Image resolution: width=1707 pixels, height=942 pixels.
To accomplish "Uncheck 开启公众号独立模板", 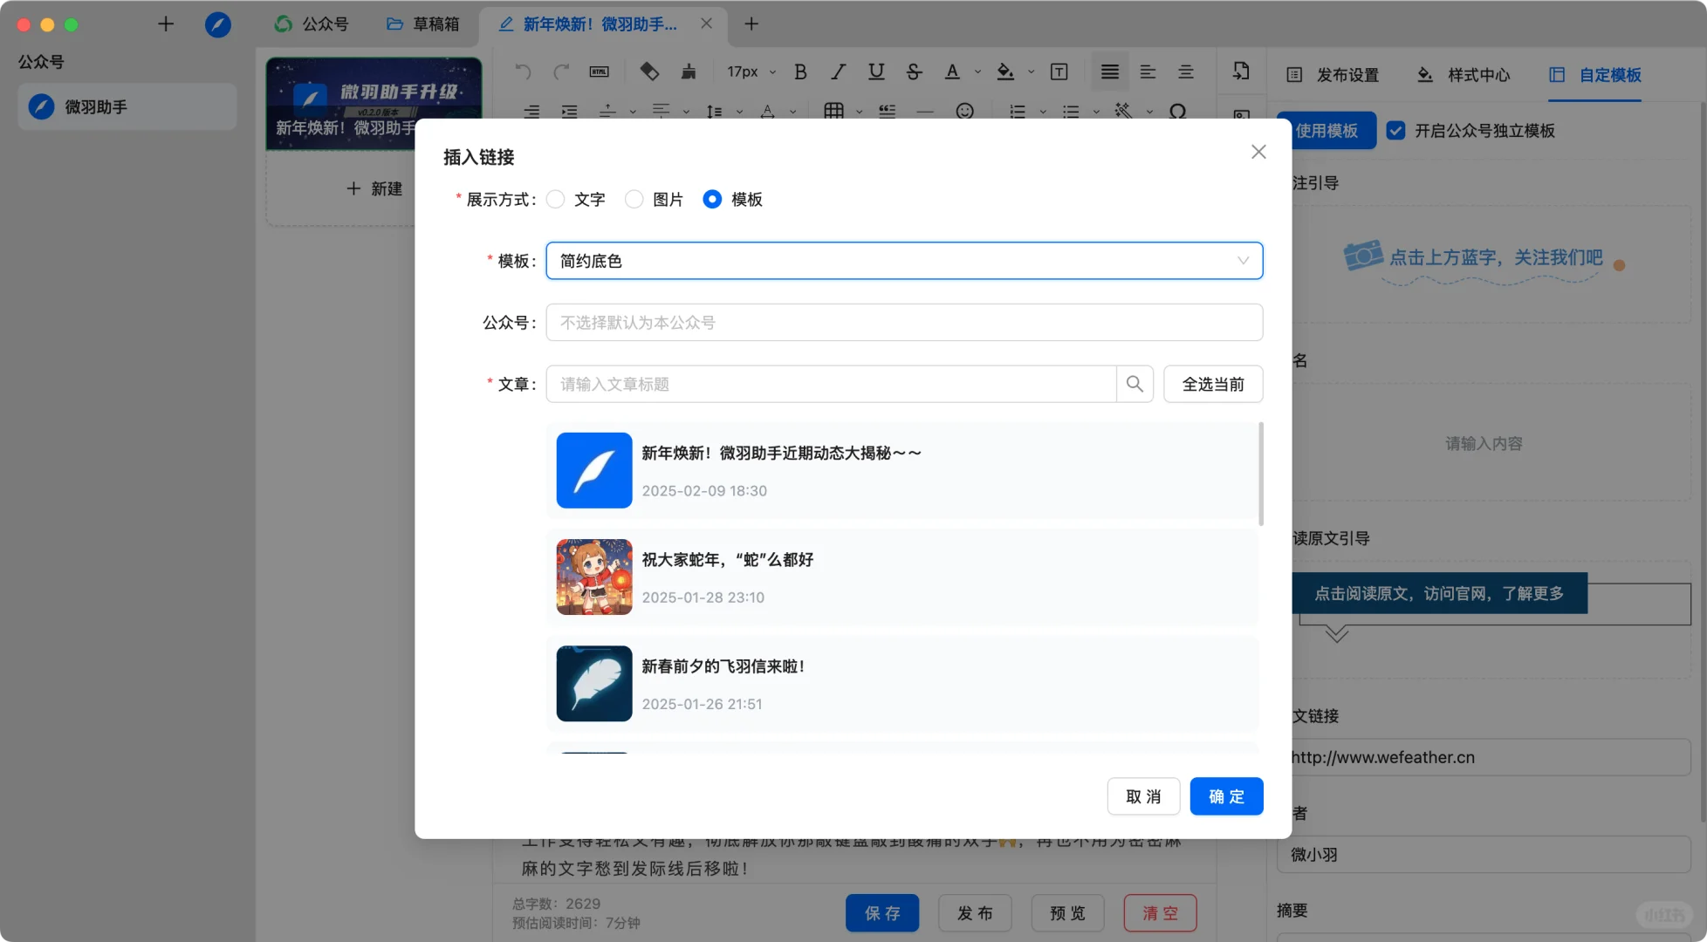I will coord(1397,130).
